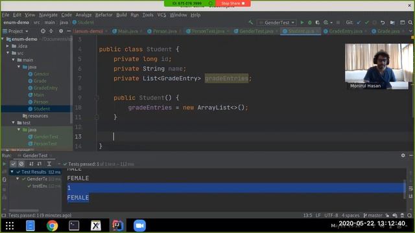Screen dimensions: 415x233
Task: Select the GenderTest run tab
Action: tap(34, 155)
